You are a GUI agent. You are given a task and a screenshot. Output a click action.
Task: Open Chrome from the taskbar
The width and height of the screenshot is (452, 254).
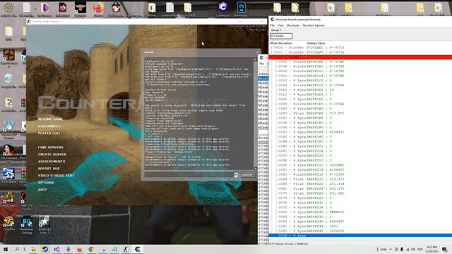click(x=91, y=249)
